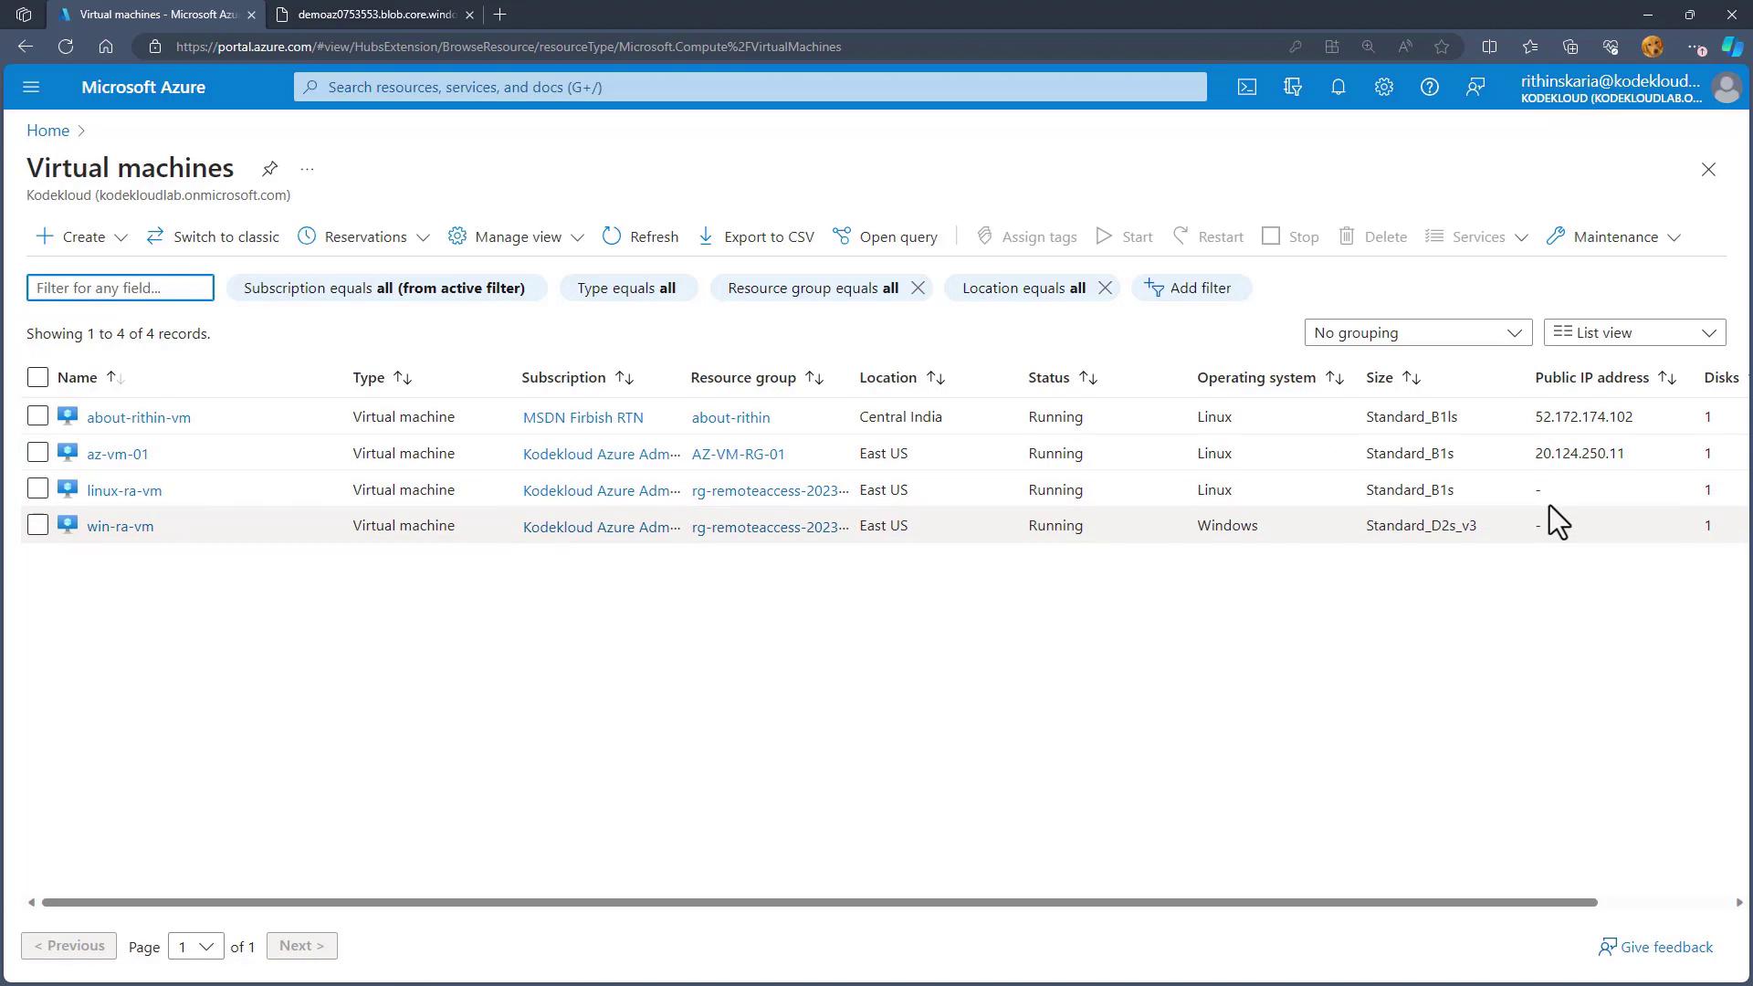This screenshot has width=1753, height=986.
Task: Select the about-rithin-vm checkbox
Action: coord(37,416)
